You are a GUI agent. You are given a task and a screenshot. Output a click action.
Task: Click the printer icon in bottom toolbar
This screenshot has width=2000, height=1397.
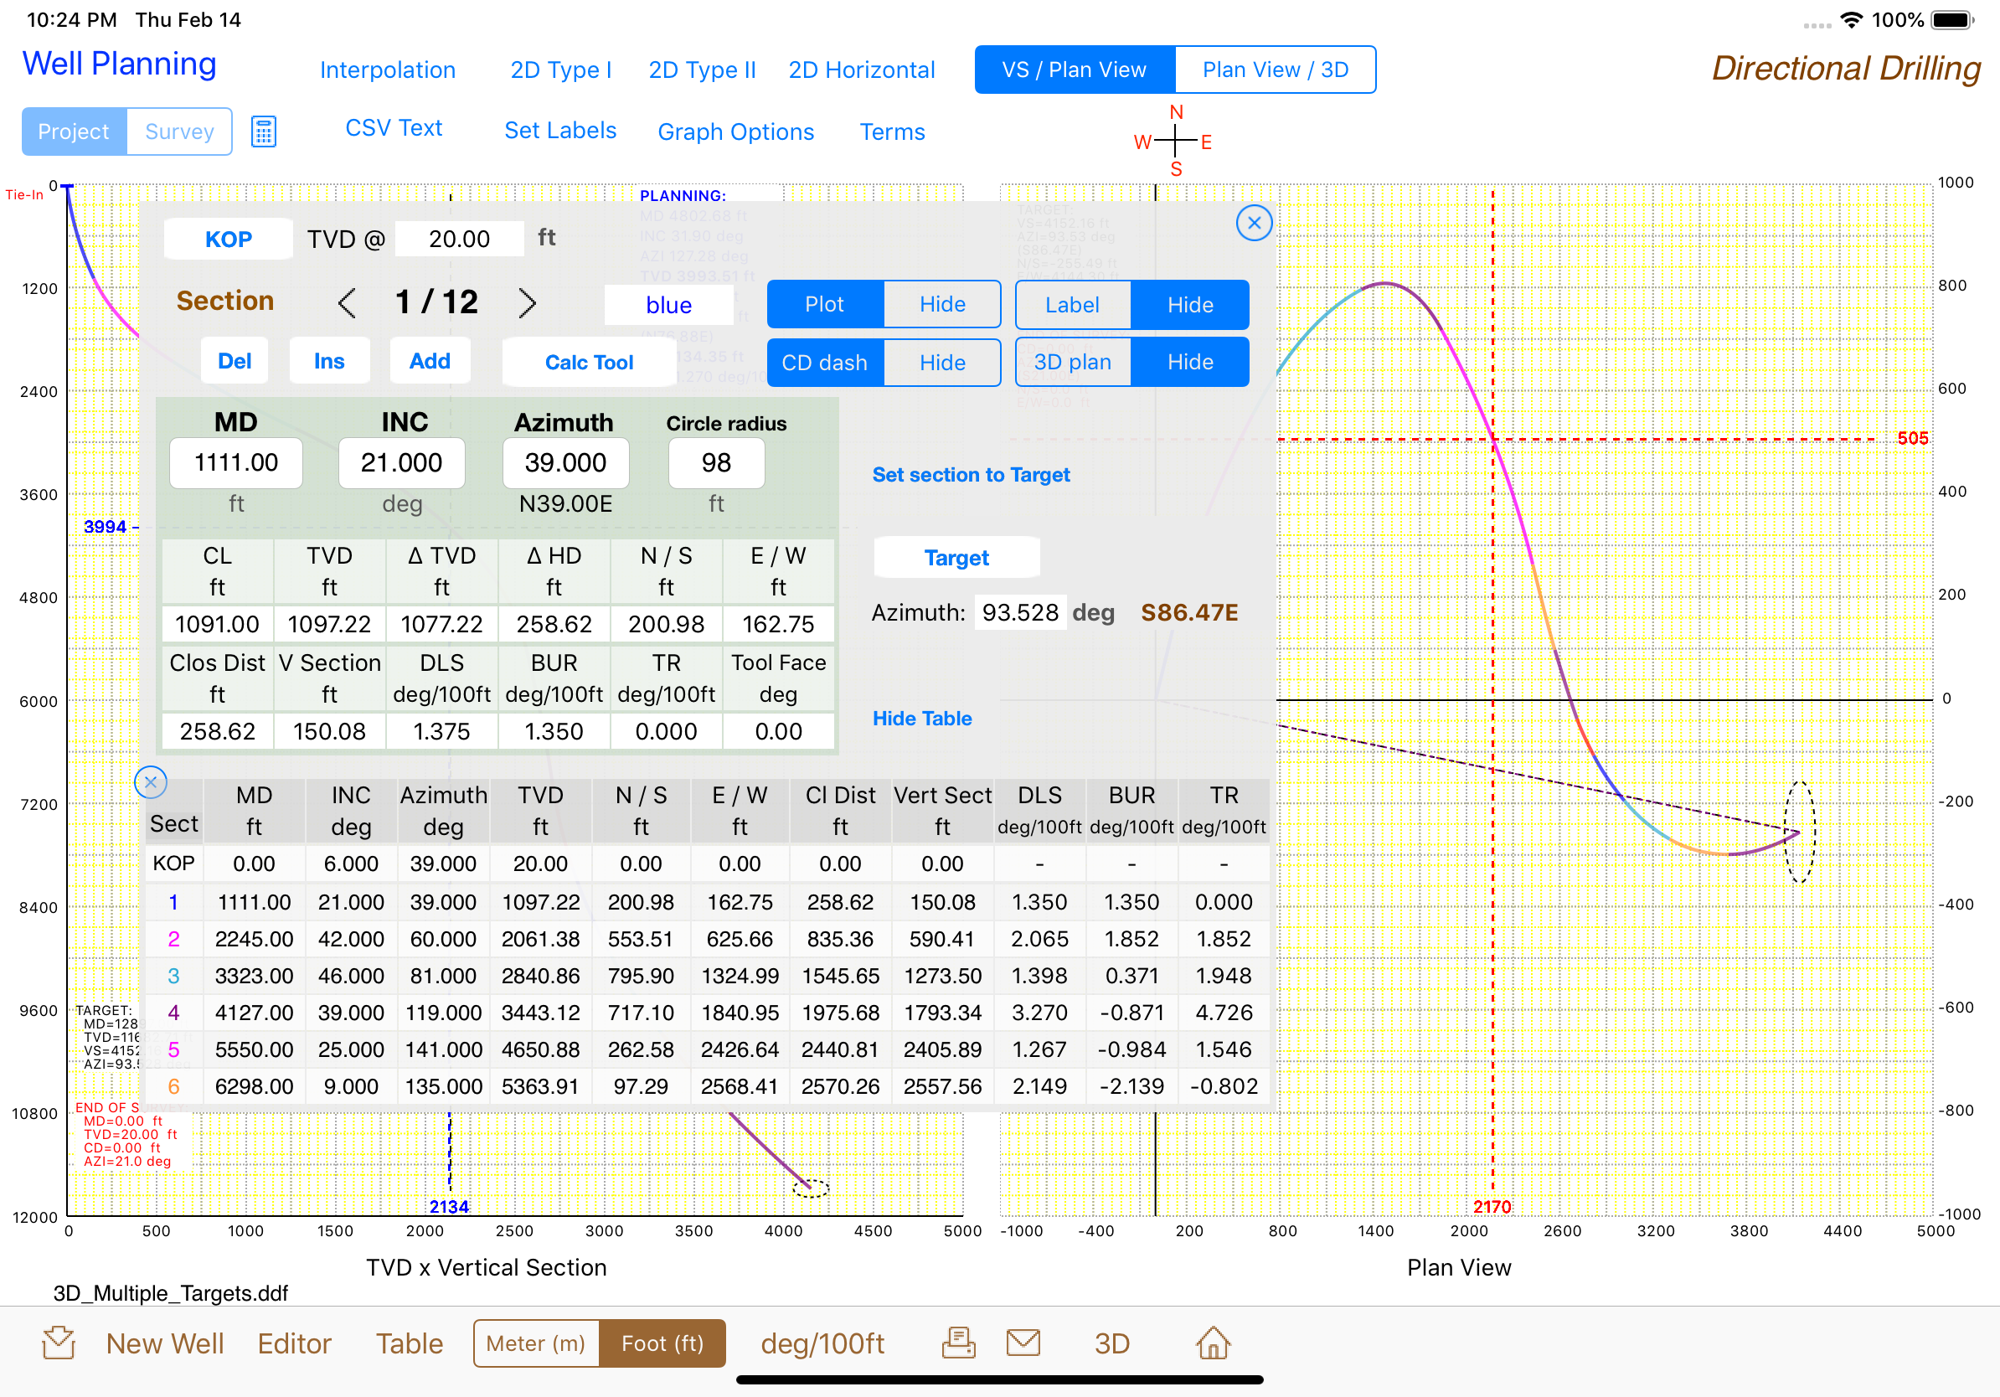pos(957,1342)
